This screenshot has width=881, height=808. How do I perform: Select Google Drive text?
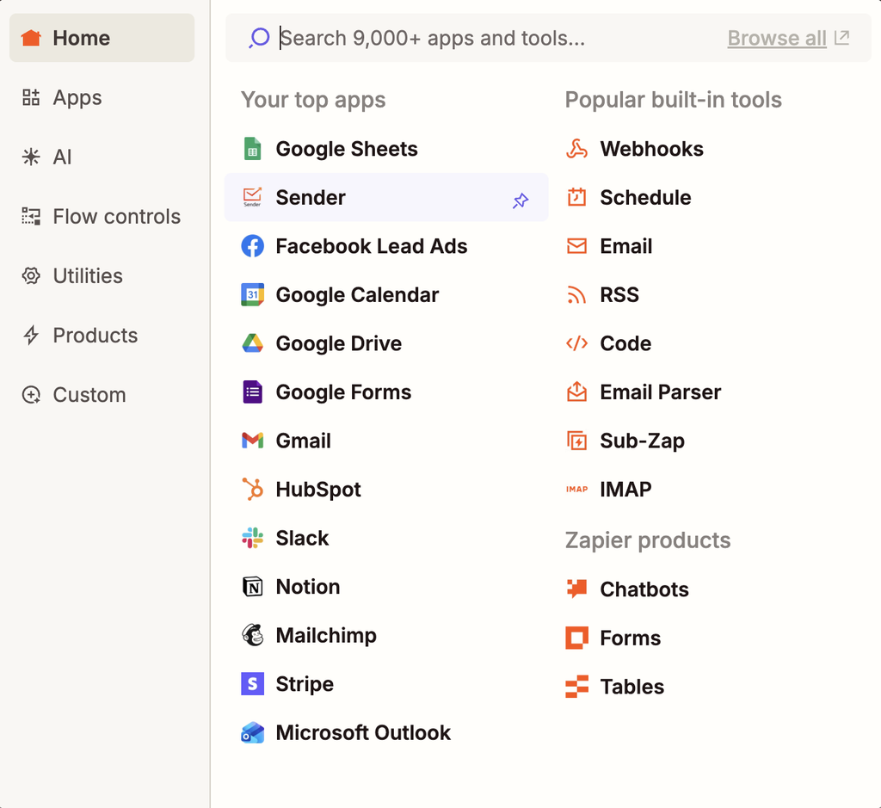(x=339, y=343)
